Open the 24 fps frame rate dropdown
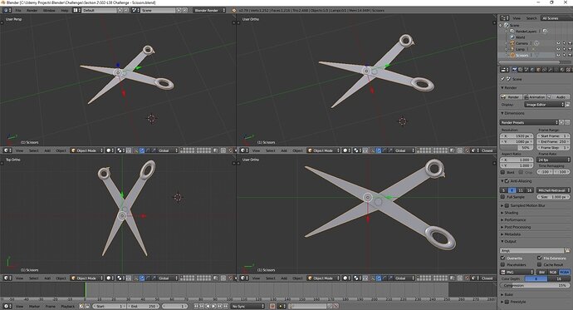573x310 pixels. pos(554,160)
